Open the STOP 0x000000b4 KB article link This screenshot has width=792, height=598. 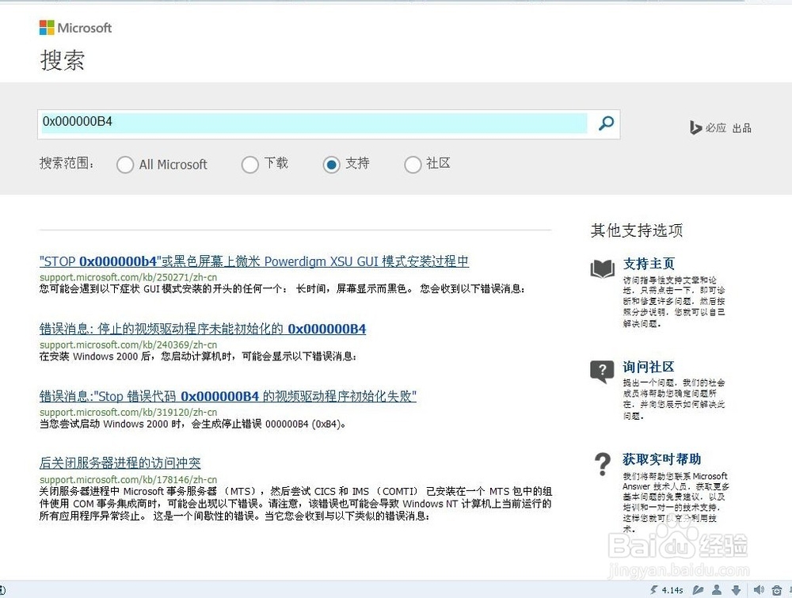point(253,261)
